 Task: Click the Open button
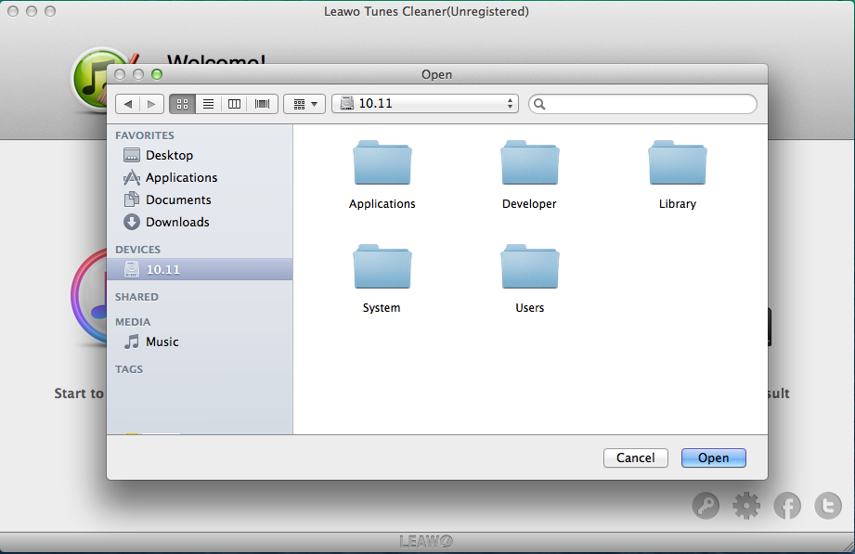point(713,457)
